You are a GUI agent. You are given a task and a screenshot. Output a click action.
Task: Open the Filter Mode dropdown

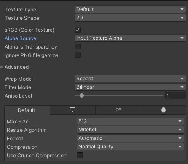pyautogui.click(x=130, y=87)
